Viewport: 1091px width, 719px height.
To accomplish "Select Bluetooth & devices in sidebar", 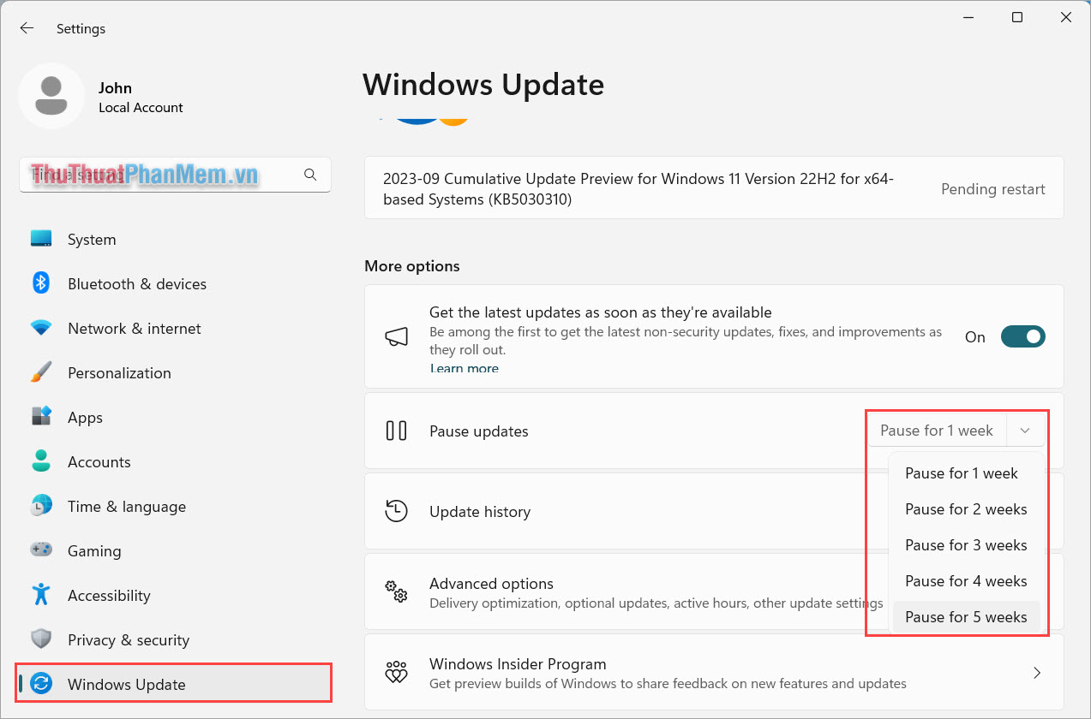I will [x=136, y=283].
